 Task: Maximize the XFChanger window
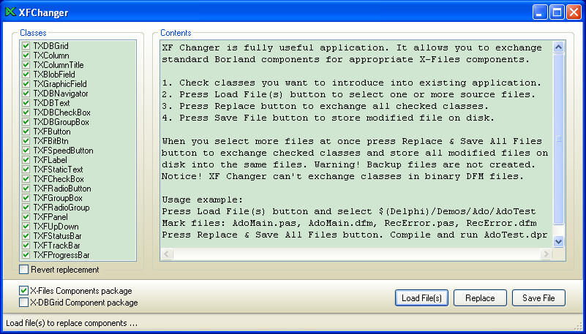click(x=557, y=12)
